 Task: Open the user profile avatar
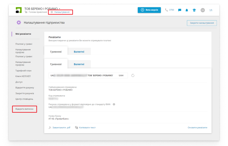[203, 10]
